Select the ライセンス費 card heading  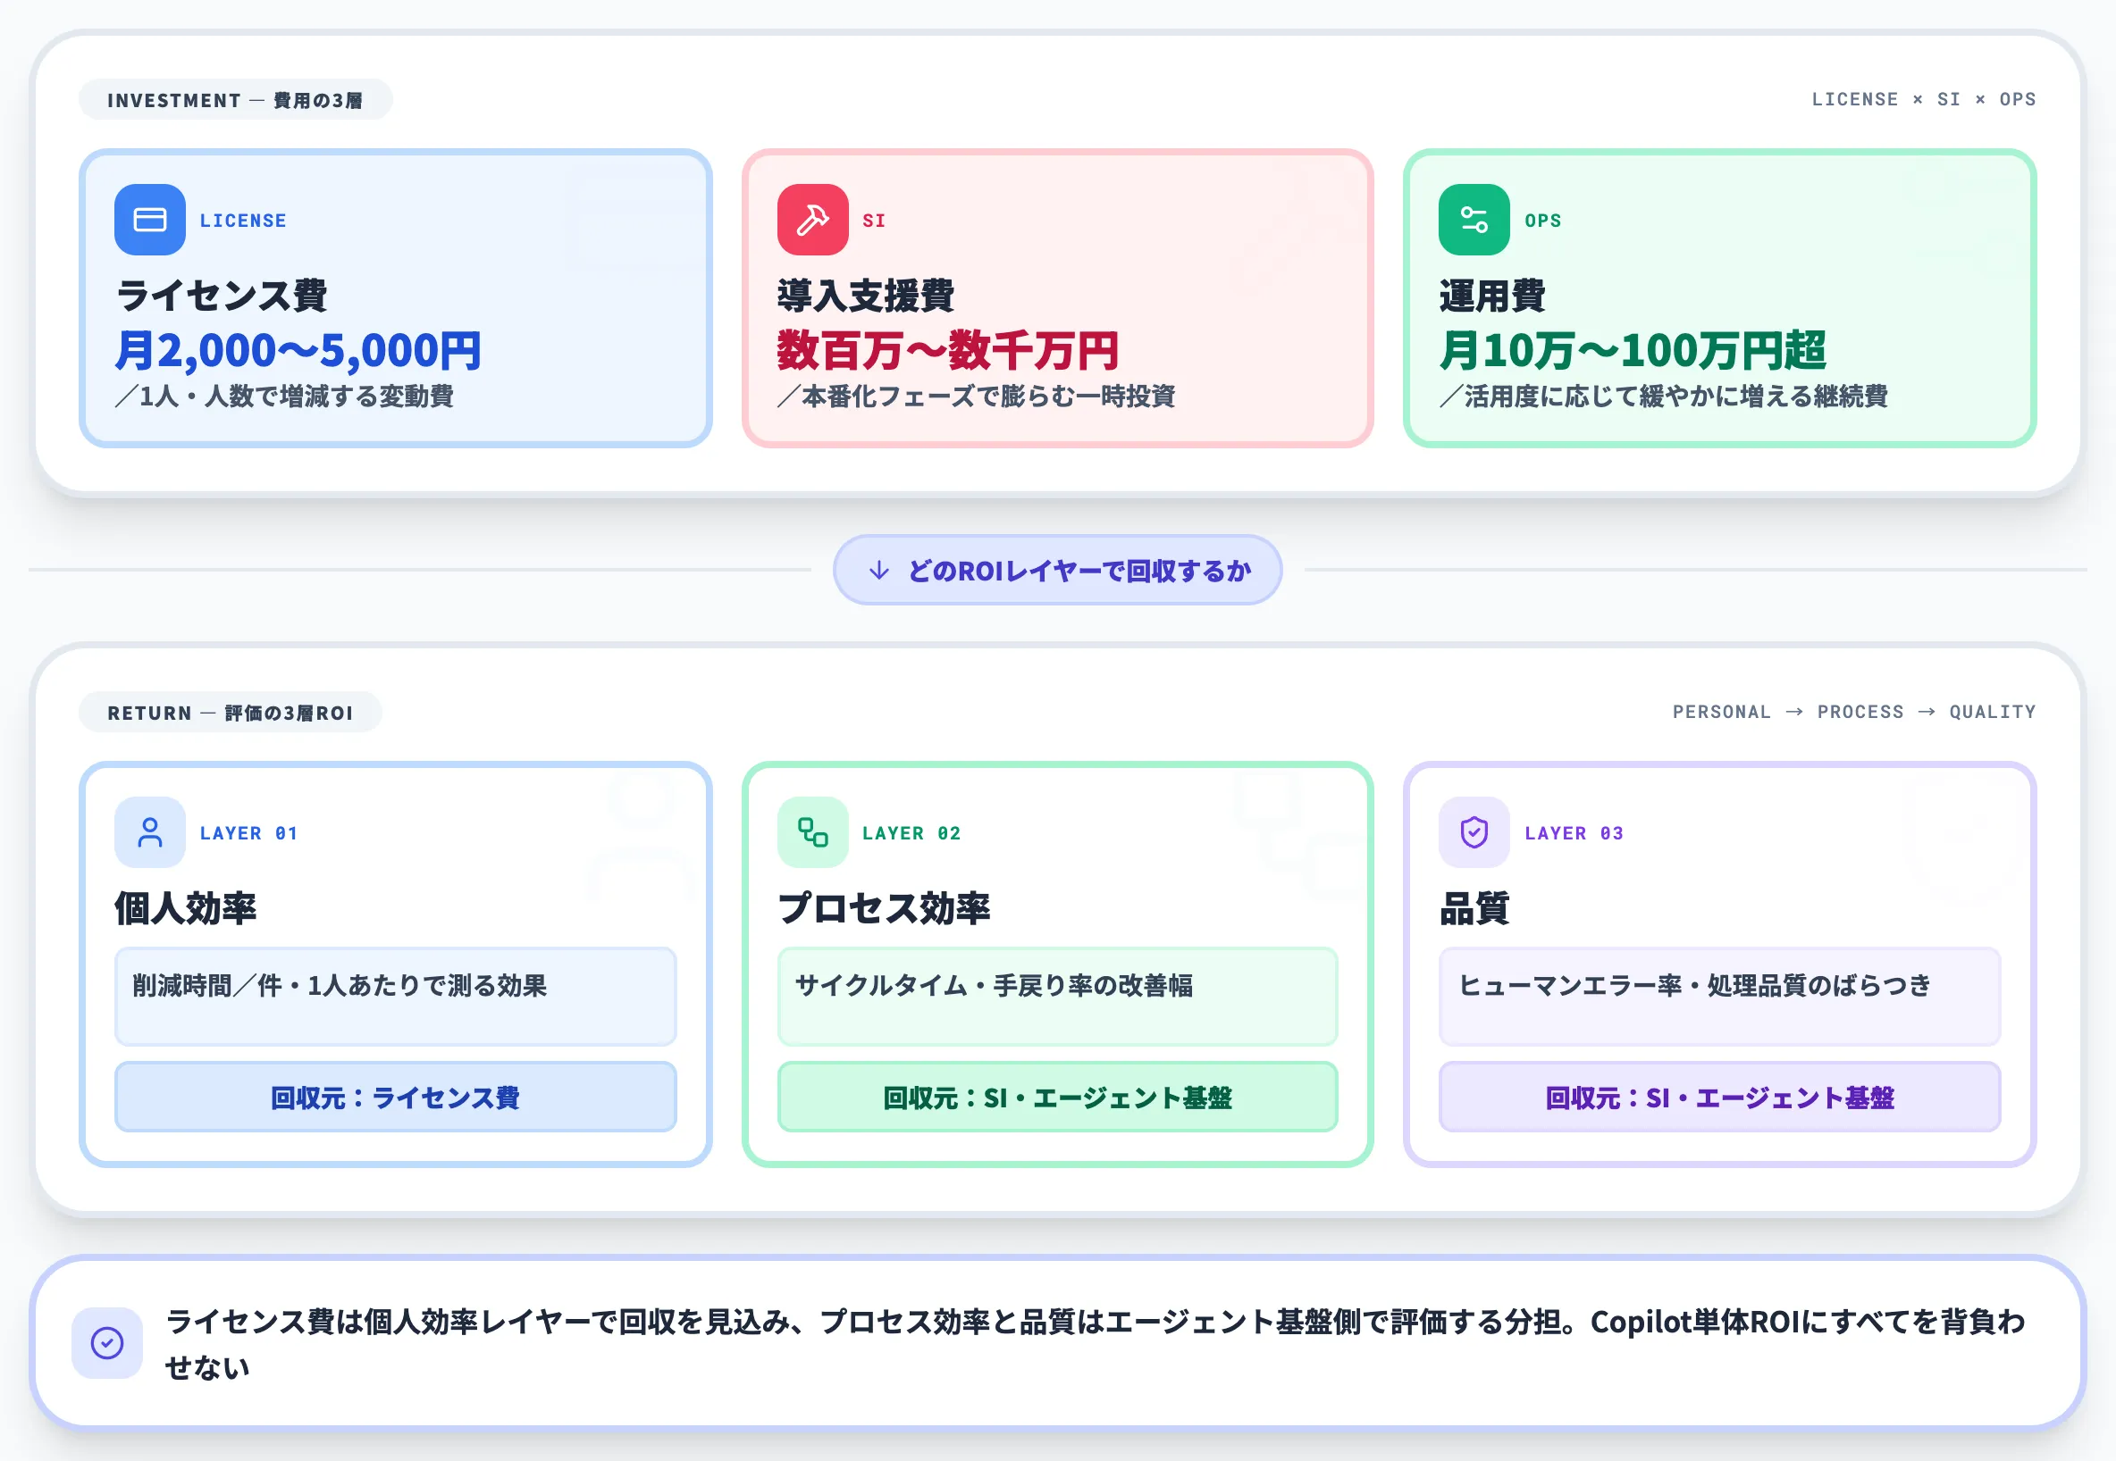pos(222,296)
